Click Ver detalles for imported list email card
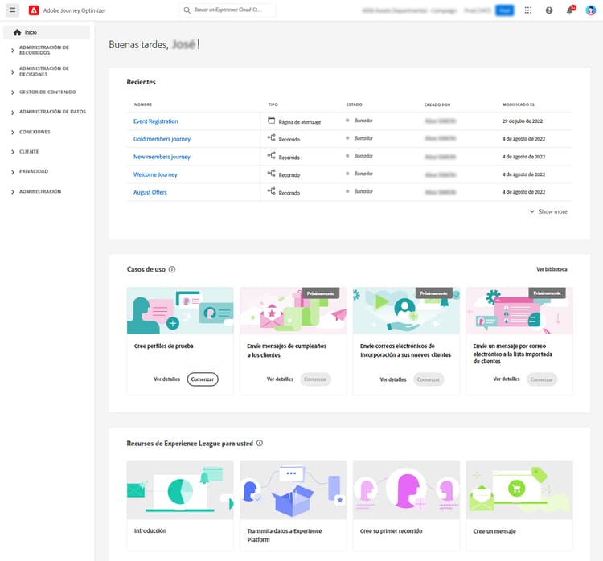Viewport: 603px width, 561px height. click(507, 379)
